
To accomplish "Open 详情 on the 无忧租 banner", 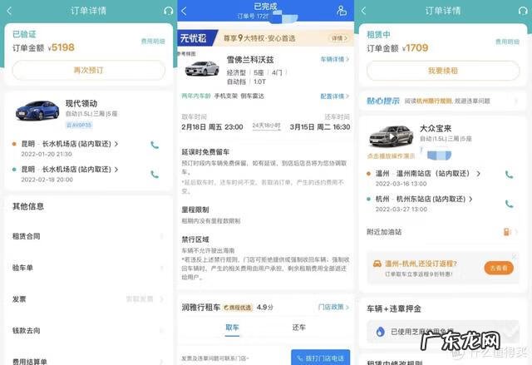I will click(x=339, y=38).
